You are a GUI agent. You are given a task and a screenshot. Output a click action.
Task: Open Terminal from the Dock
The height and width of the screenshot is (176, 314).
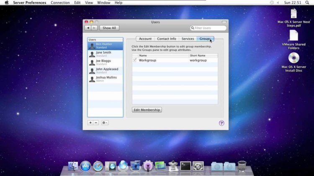pyautogui.click(x=185, y=166)
